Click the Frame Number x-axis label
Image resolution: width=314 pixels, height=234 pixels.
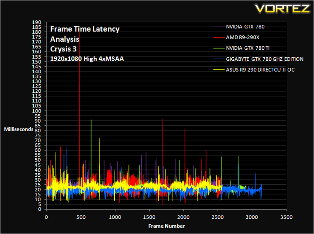tap(166, 226)
